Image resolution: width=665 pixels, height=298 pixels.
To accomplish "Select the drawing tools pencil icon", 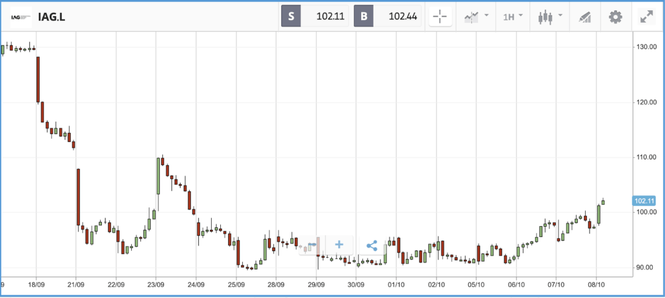I will [x=585, y=17].
